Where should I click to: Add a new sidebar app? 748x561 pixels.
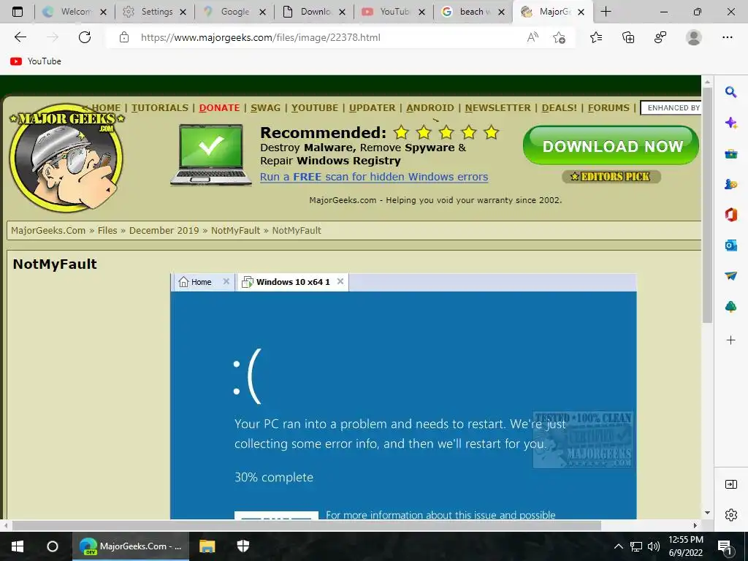tap(730, 340)
